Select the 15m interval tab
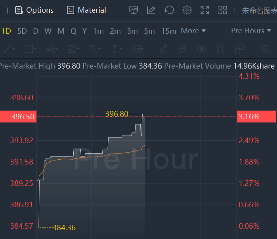Screen dimensions: 277x239 168,31
